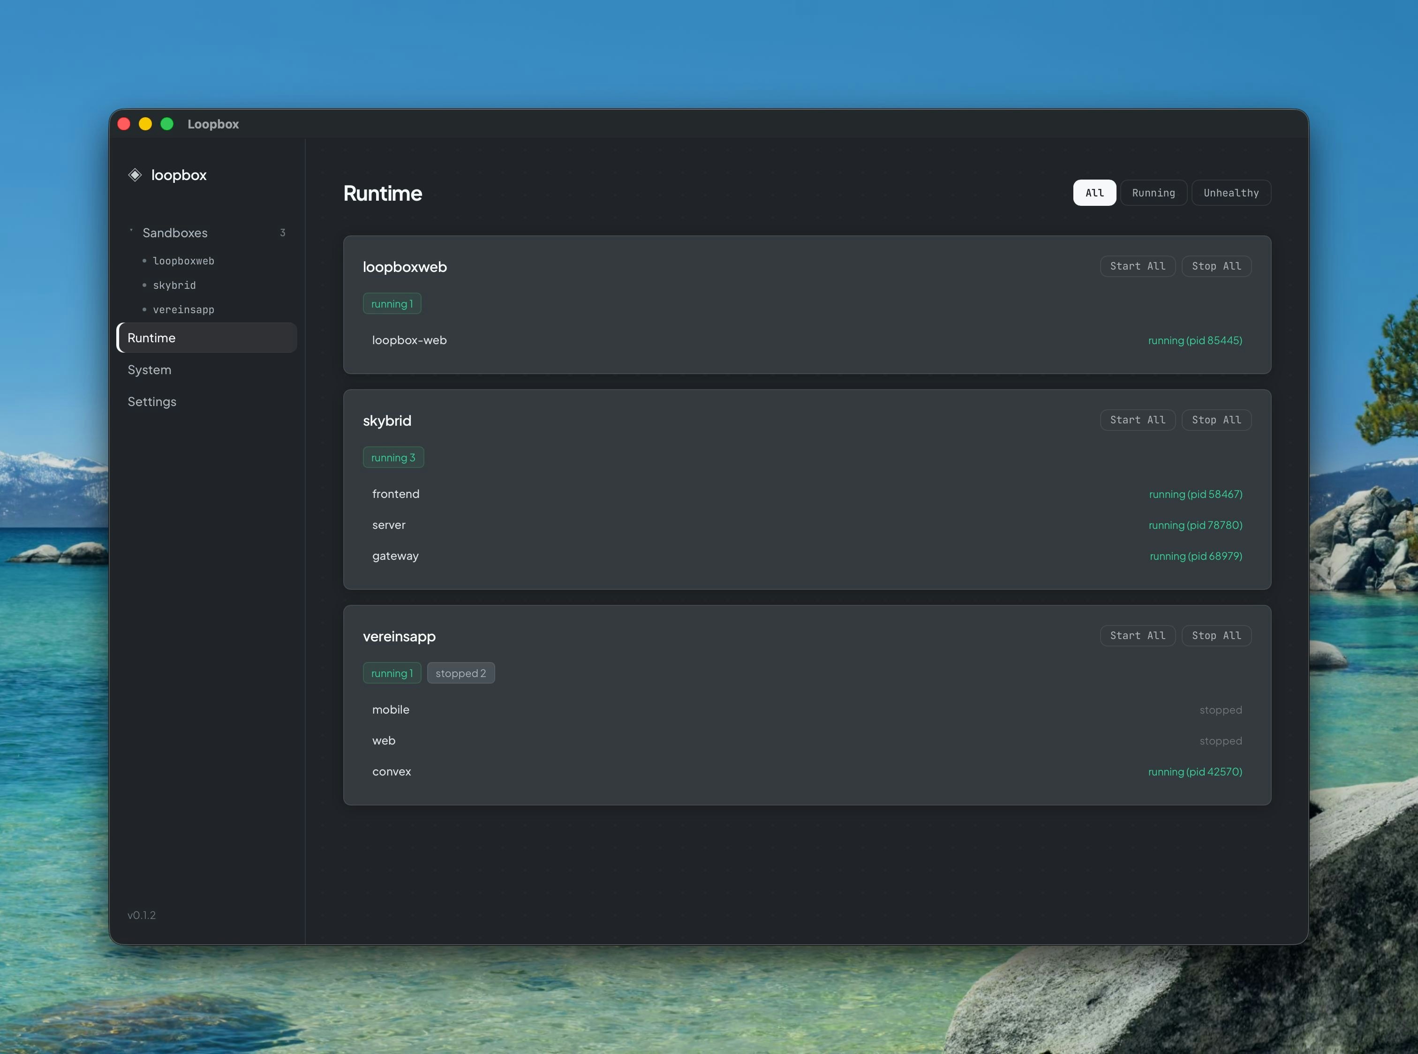Click the loopbox diamond logo icon
The image size is (1418, 1054).
(x=136, y=175)
